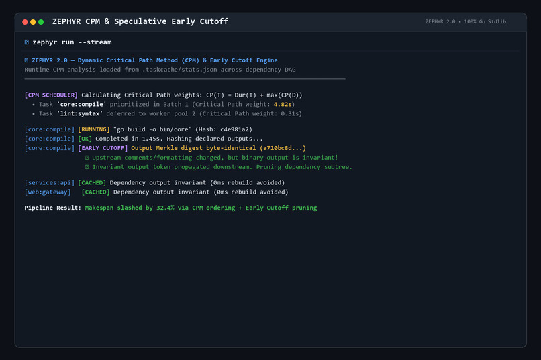Click the '[RUNNING]' status tag
This screenshot has height=360, width=541.
94,129
